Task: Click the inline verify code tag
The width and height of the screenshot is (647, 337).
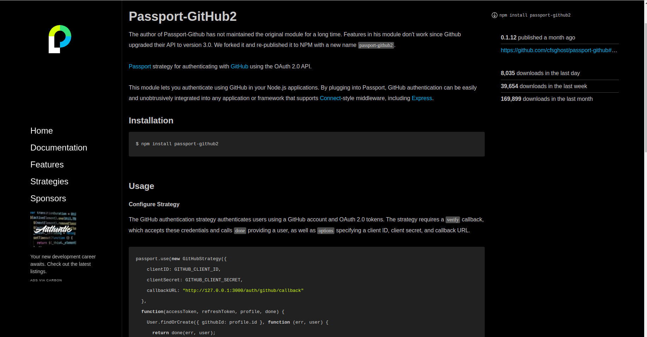Action: click(453, 220)
